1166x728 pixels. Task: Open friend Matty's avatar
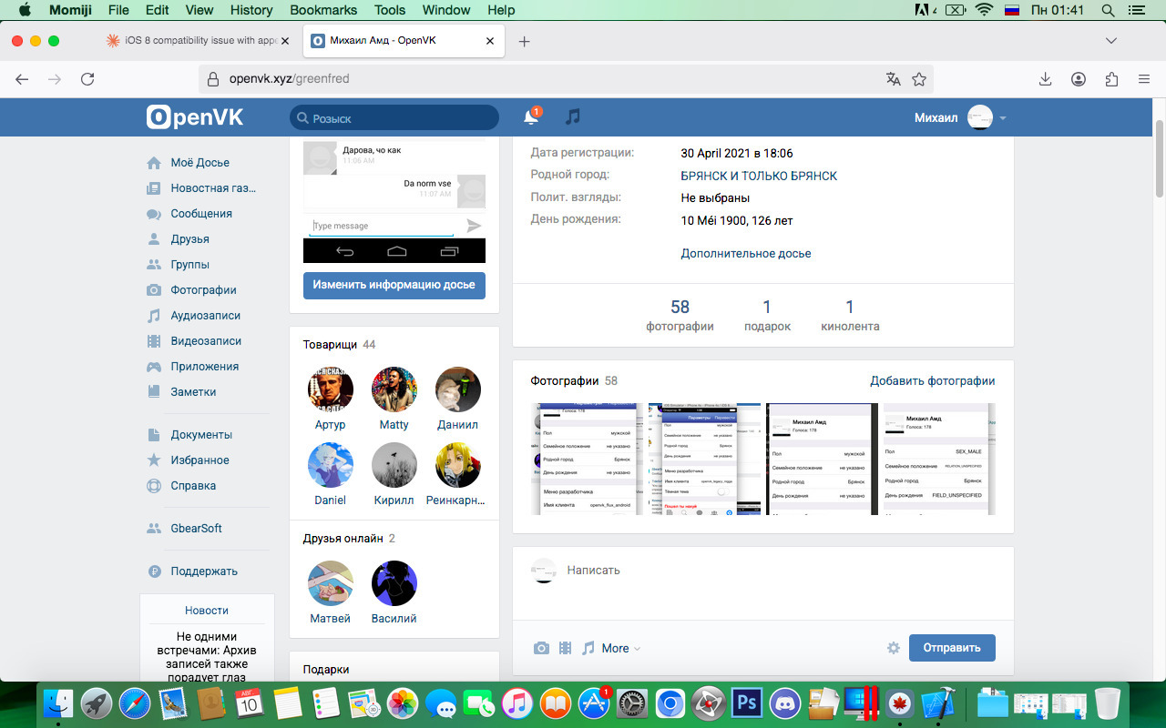394,390
